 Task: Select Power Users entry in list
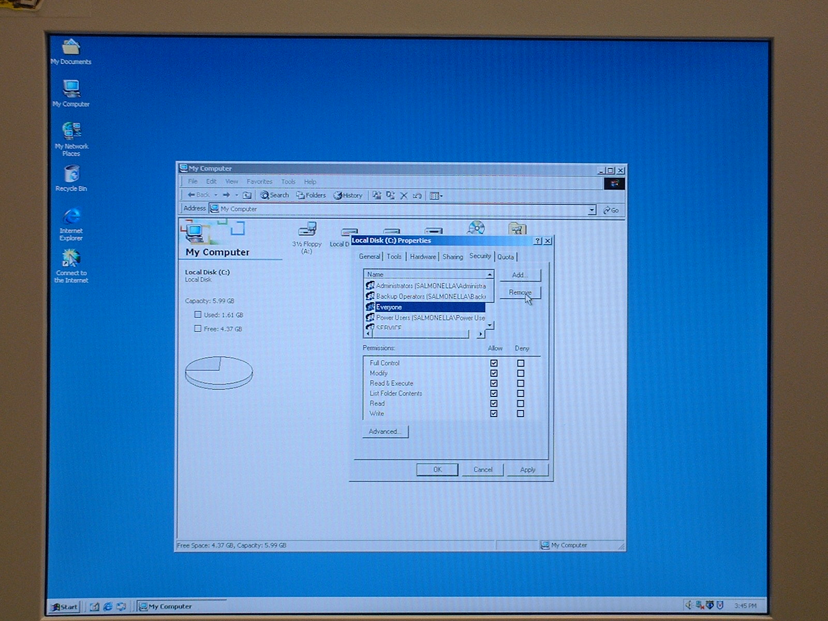[430, 318]
